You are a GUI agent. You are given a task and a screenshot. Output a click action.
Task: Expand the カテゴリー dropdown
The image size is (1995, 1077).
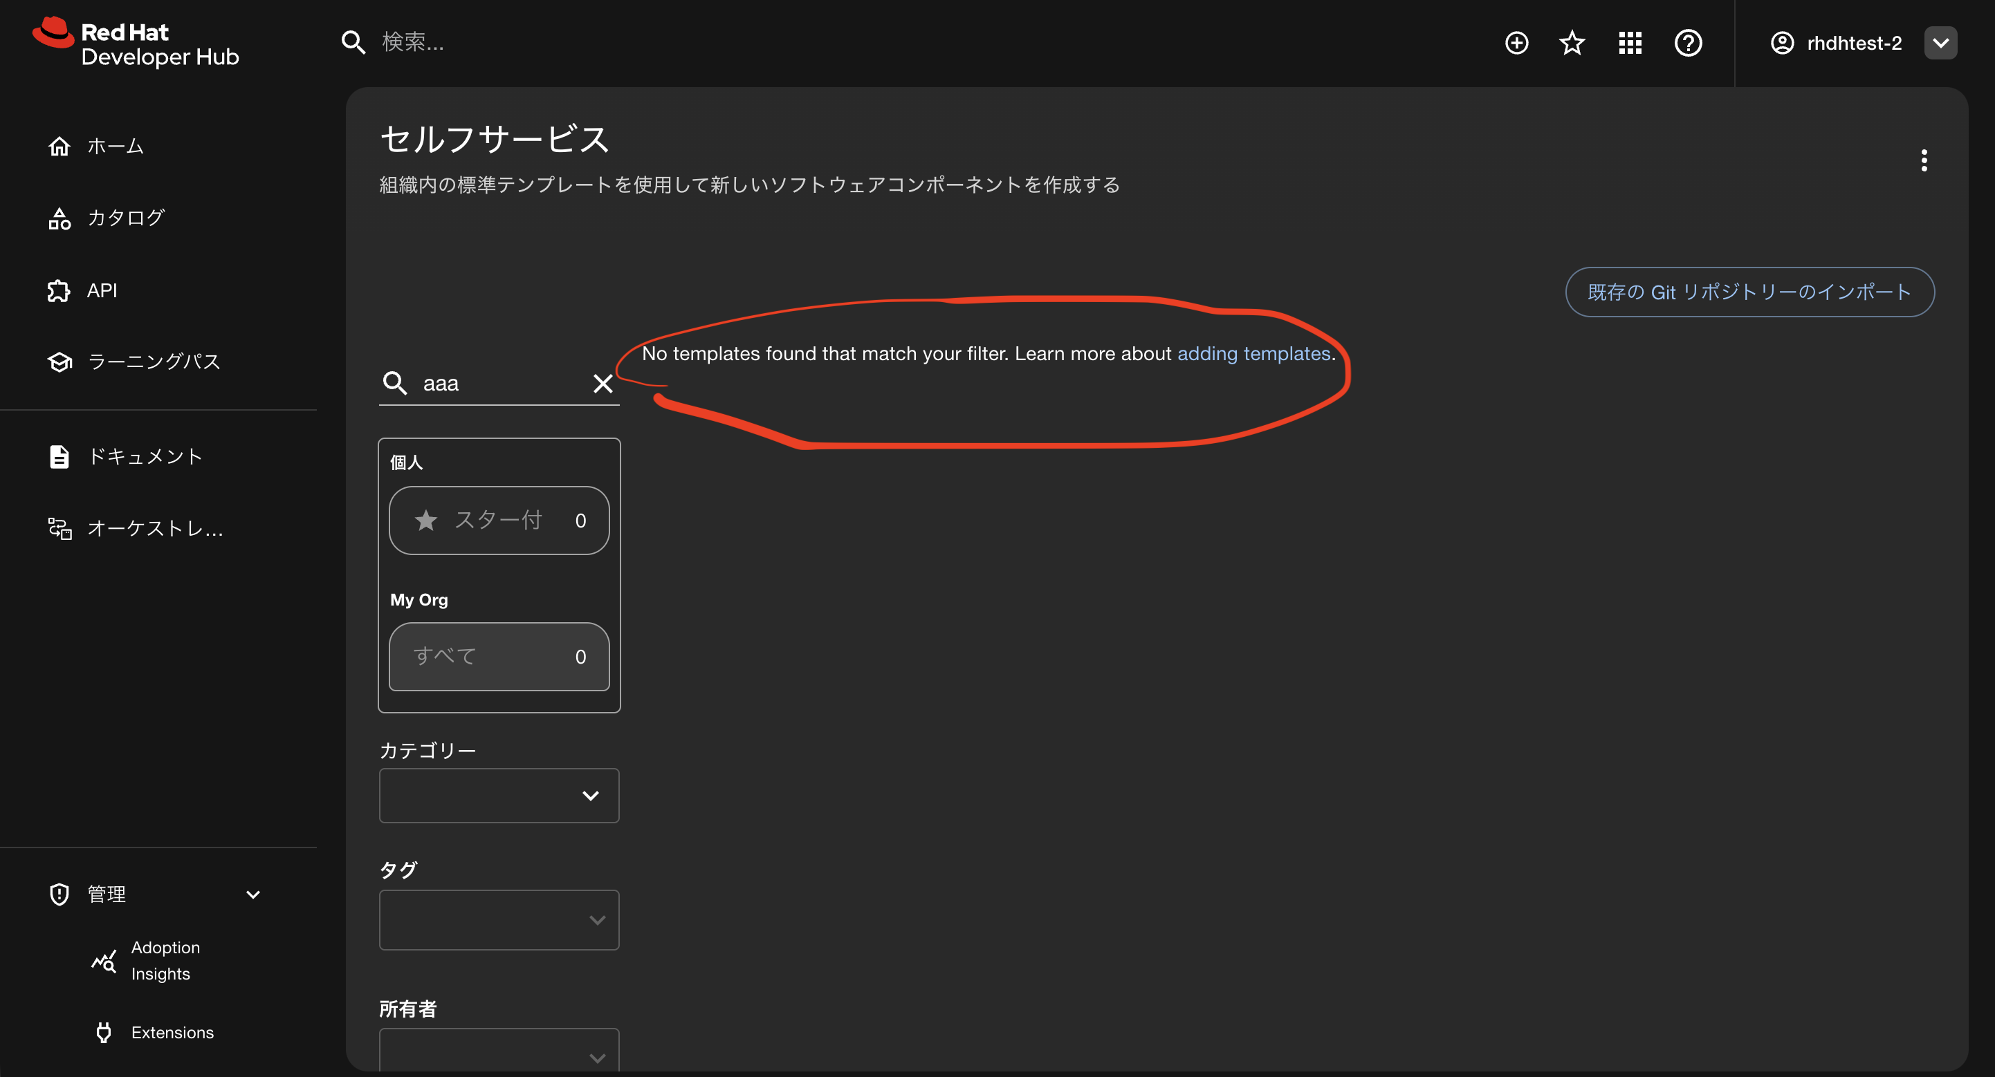tap(499, 796)
